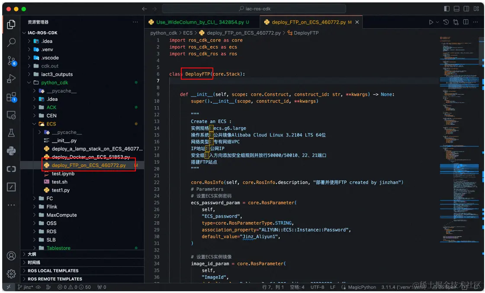Open the run options dropdown arrow beside play
This screenshot has width=485, height=293.
point(437,22)
